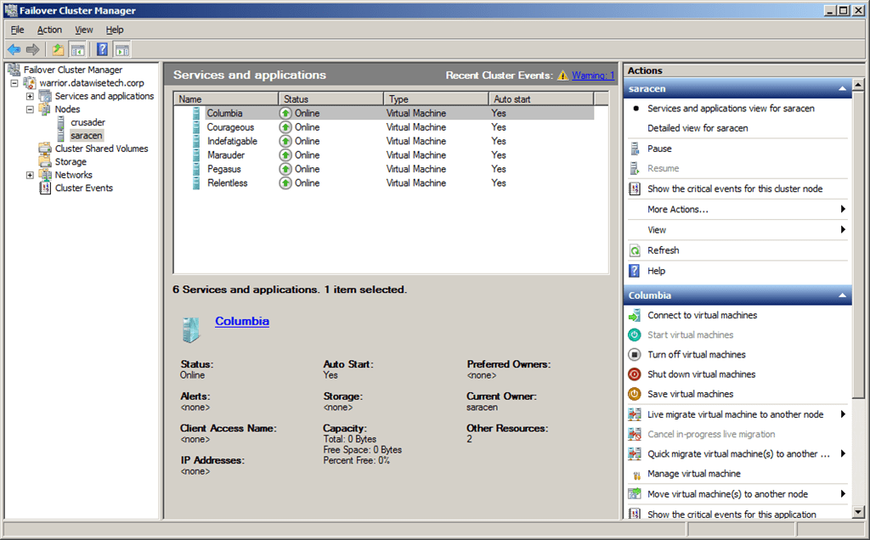
Task: Click the Live migrate virtual machine icon
Action: point(634,414)
